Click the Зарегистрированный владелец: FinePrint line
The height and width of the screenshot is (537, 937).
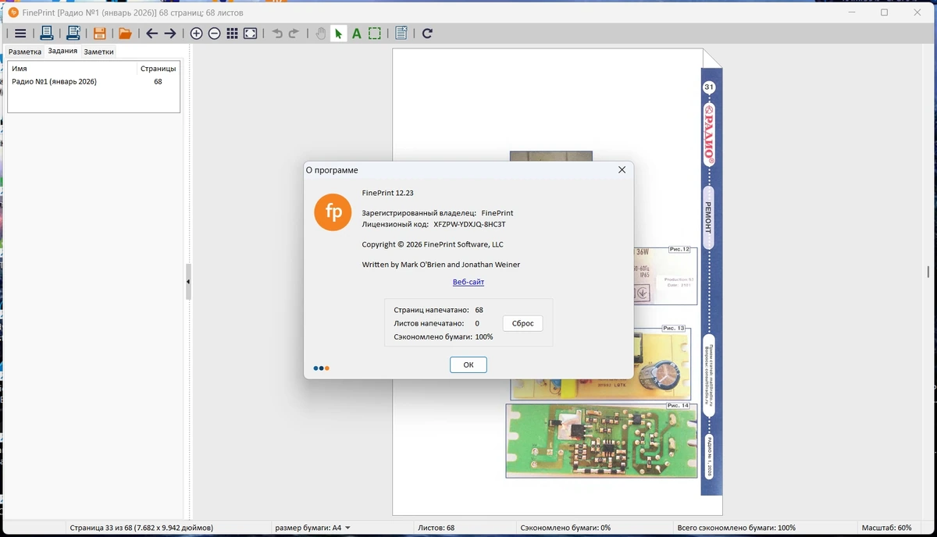tap(437, 213)
